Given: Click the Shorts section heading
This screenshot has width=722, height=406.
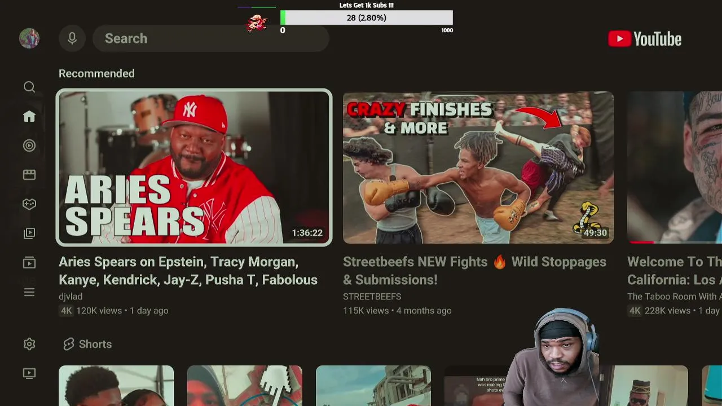Looking at the screenshot, I should [x=95, y=344].
